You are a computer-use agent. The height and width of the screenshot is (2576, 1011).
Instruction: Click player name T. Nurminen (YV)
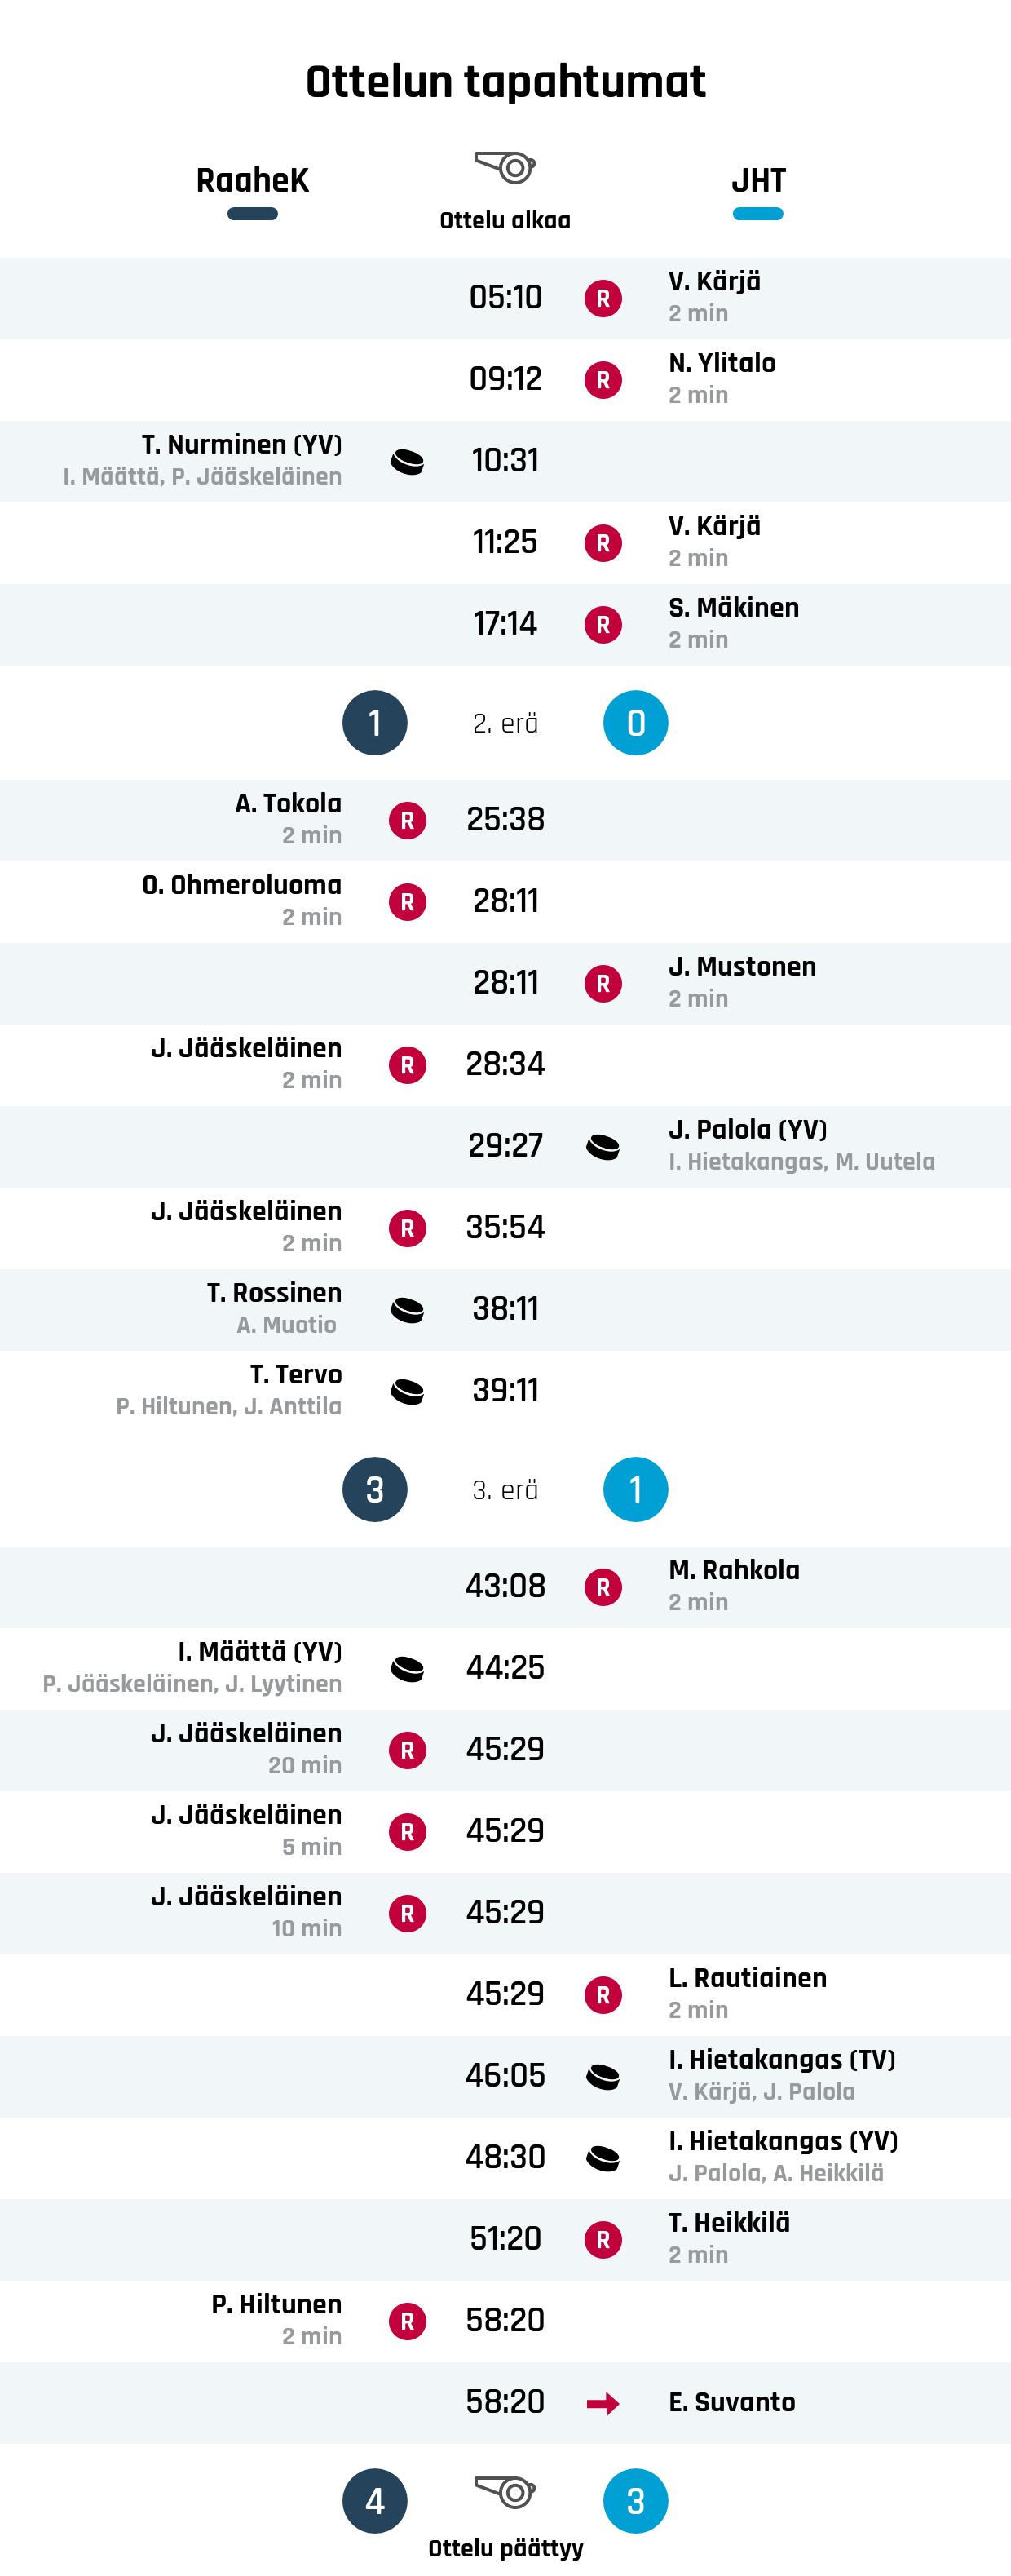[x=242, y=445]
